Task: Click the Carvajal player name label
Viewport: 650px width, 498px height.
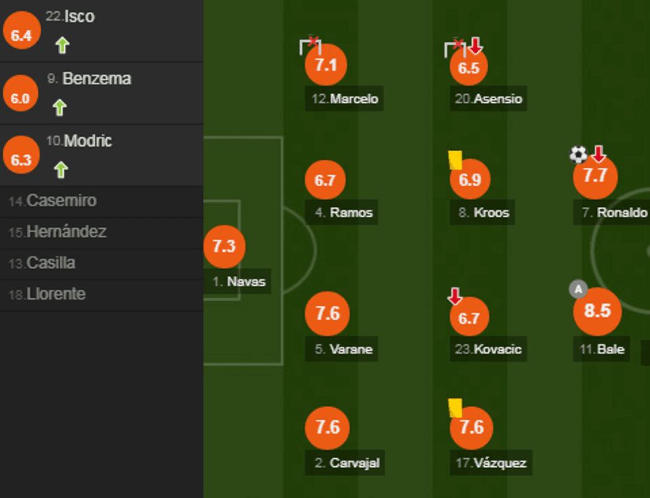Action: [347, 463]
